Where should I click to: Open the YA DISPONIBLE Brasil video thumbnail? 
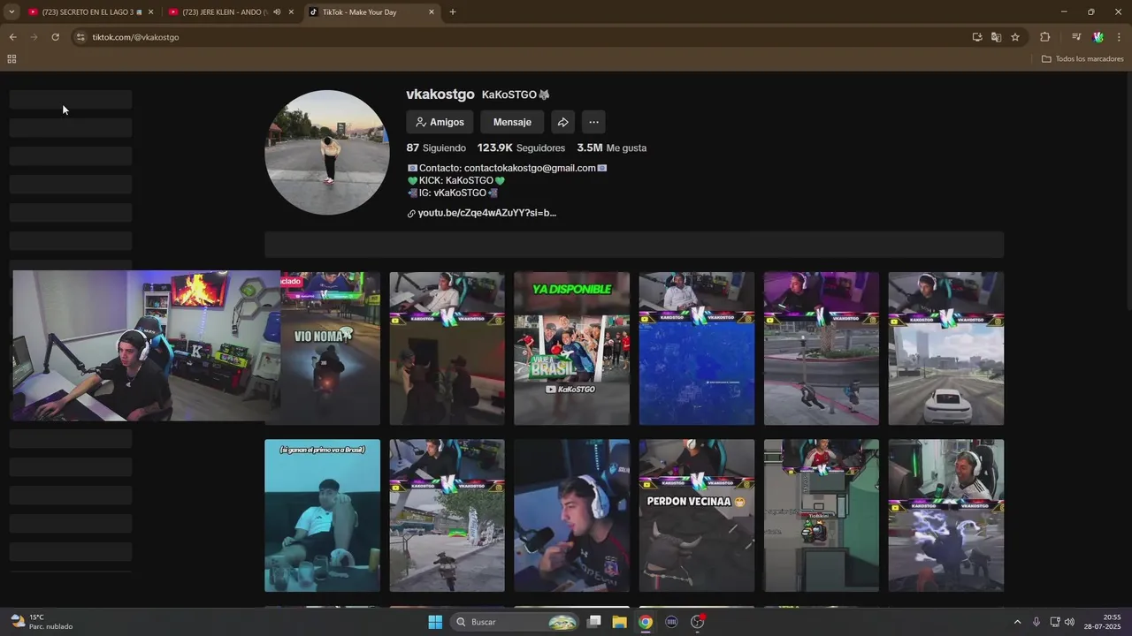[571, 348]
